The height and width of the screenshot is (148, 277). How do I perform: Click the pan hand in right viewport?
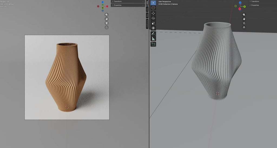coord(244,19)
